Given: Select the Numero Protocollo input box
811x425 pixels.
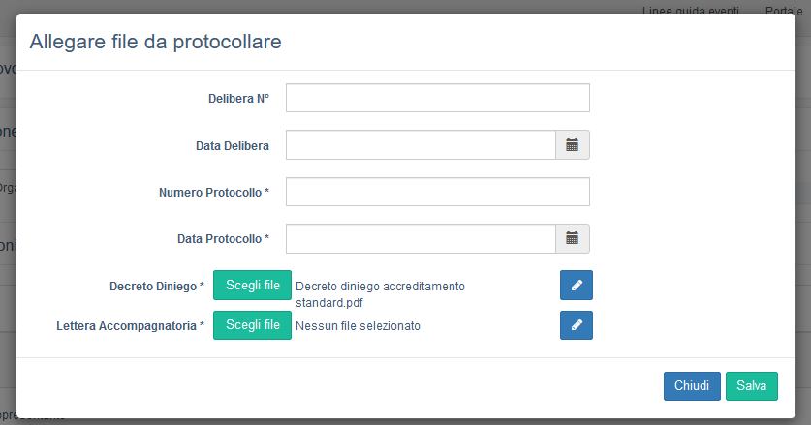Looking at the screenshot, I should [x=437, y=192].
